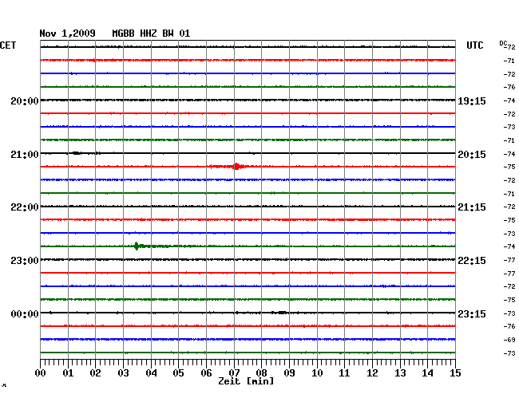Click minute label 15 on time axis
This screenshot has width=519, height=394.
(x=455, y=373)
